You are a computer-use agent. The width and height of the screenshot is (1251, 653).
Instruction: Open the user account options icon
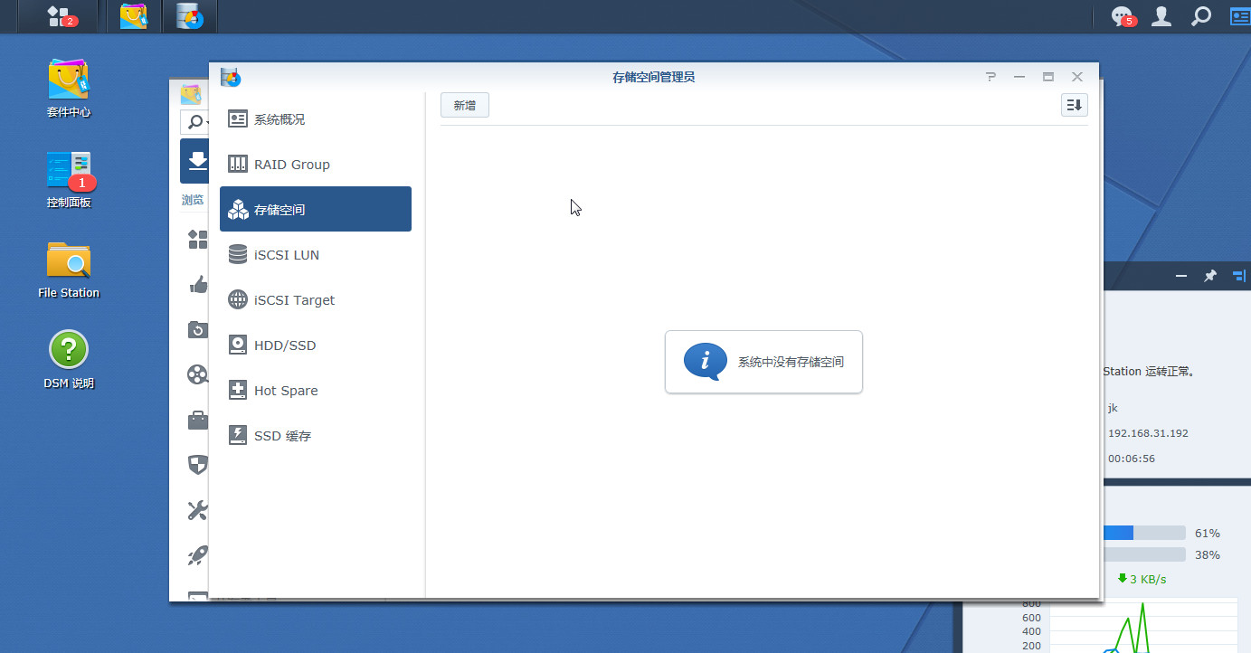[x=1161, y=16]
